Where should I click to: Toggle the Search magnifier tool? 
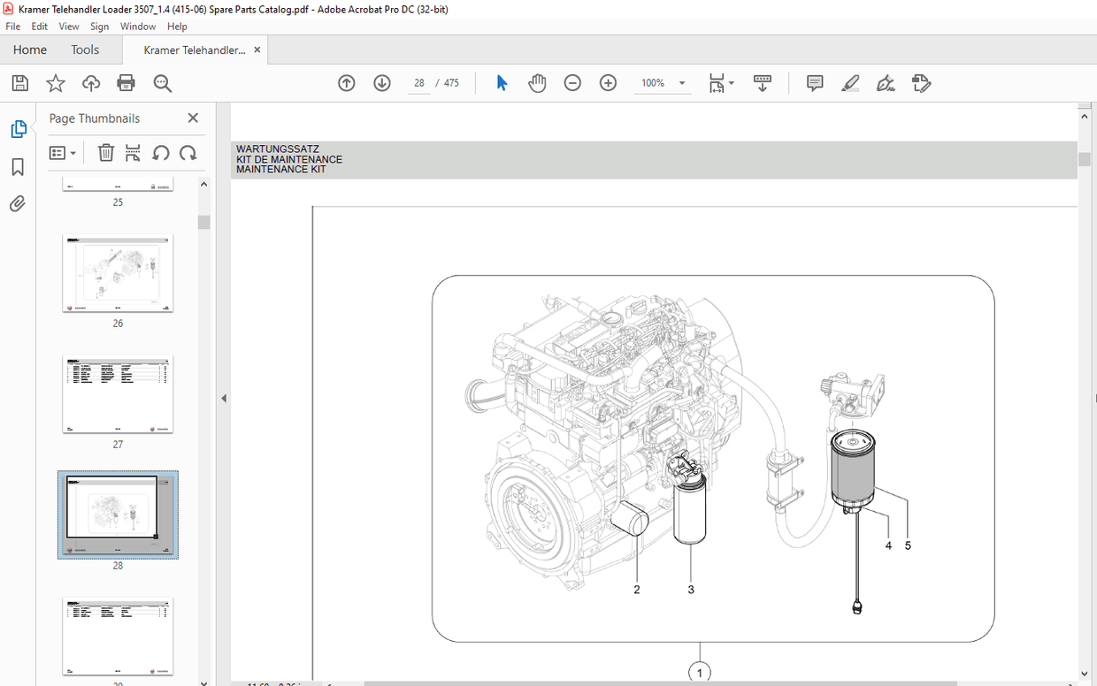tap(162, 82)
